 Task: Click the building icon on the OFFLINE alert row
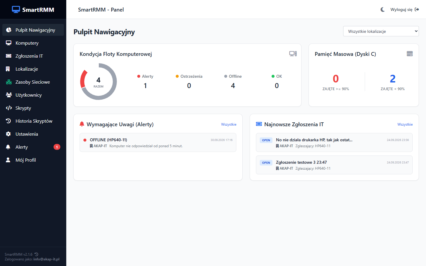pos(91,146)
